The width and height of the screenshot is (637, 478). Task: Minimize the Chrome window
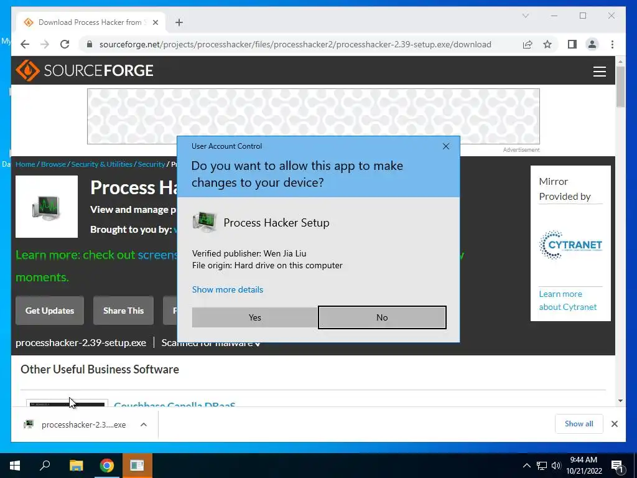[554, 16]
